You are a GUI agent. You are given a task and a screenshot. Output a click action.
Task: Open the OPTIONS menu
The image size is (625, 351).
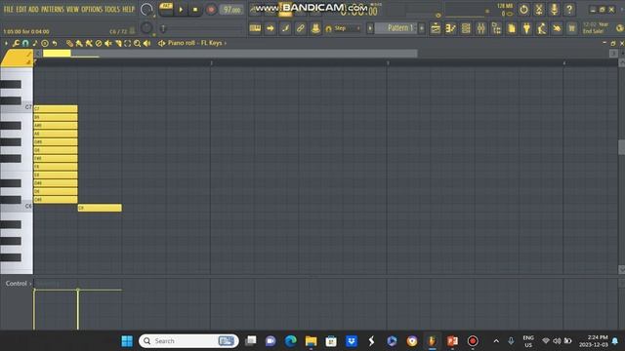92,9
